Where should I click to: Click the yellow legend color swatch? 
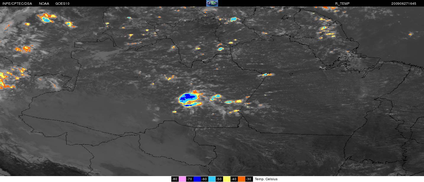[x=227, y=179]
